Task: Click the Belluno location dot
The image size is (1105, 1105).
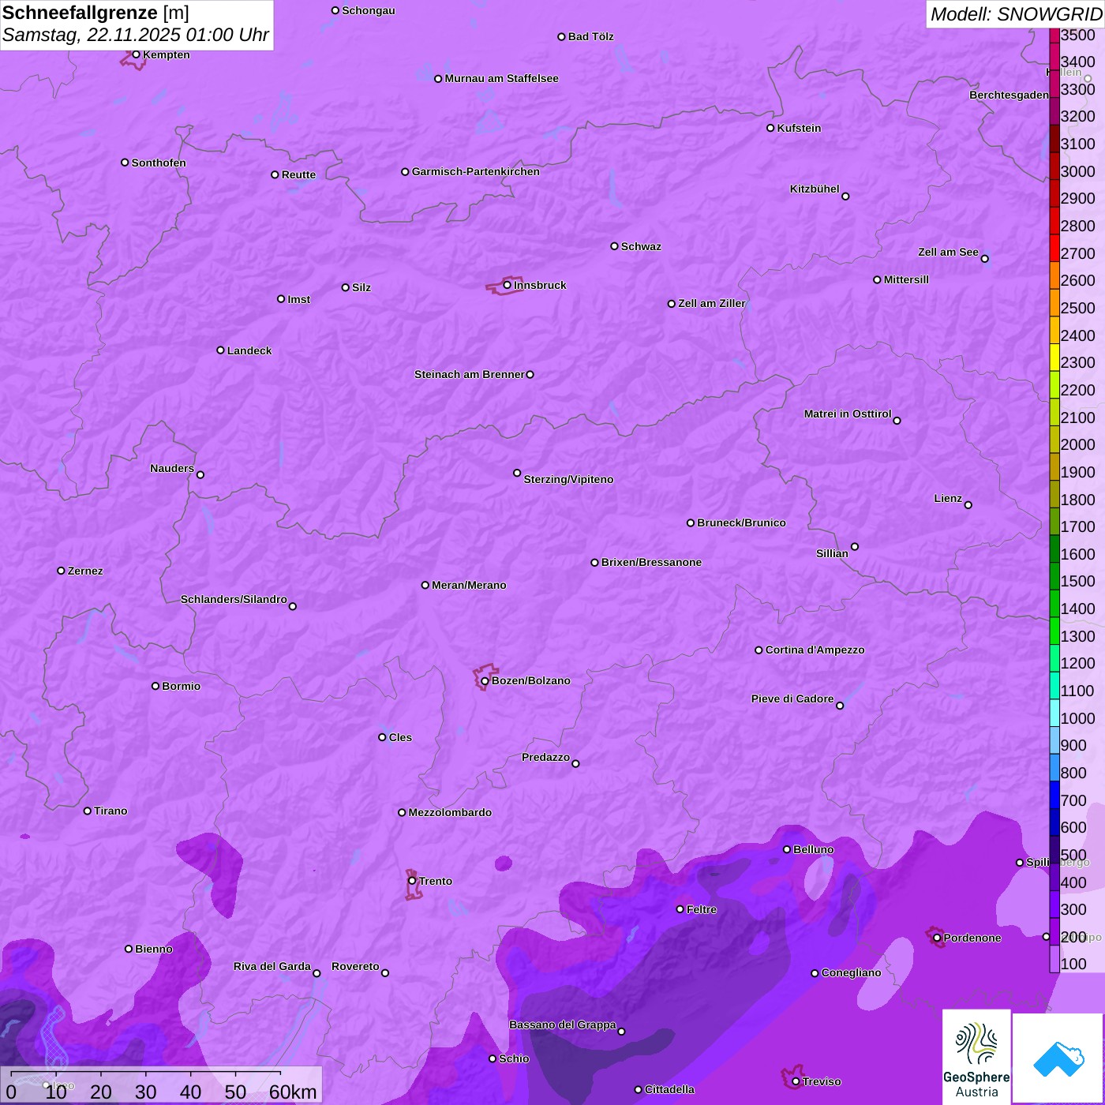Action: click(787, 849)
